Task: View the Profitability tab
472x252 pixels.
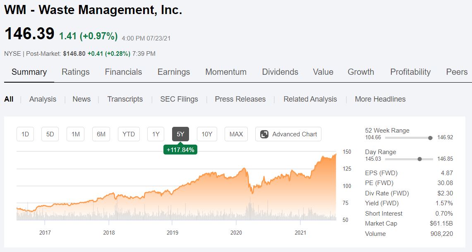Action: pos(410,72)
